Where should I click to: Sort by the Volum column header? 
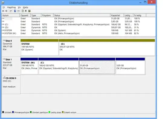pos(11,15)
